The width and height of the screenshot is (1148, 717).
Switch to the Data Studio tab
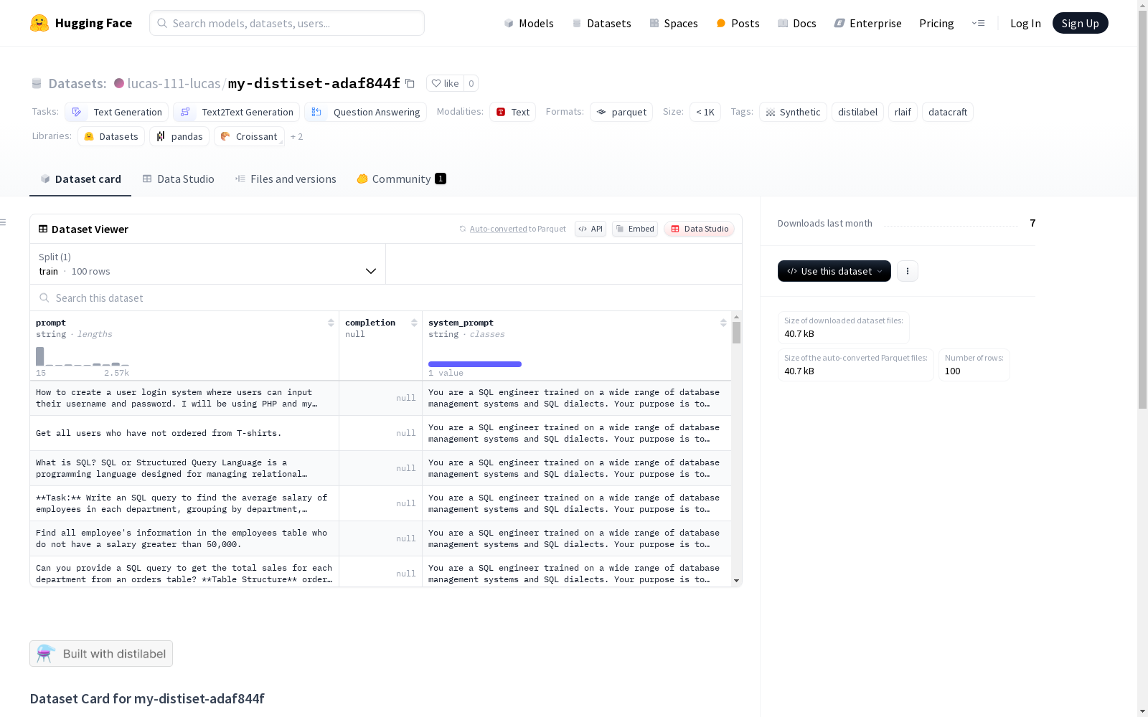click(178, 179)
